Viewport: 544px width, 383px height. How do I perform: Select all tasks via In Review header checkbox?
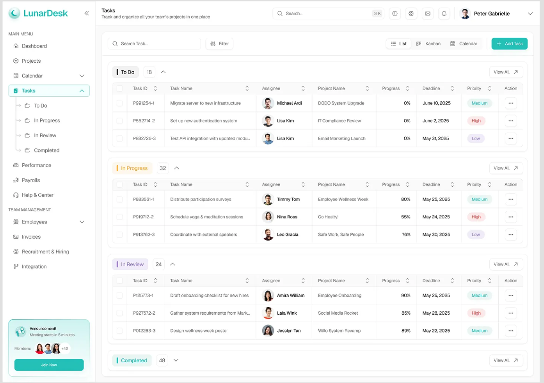(x=119, y=281)
